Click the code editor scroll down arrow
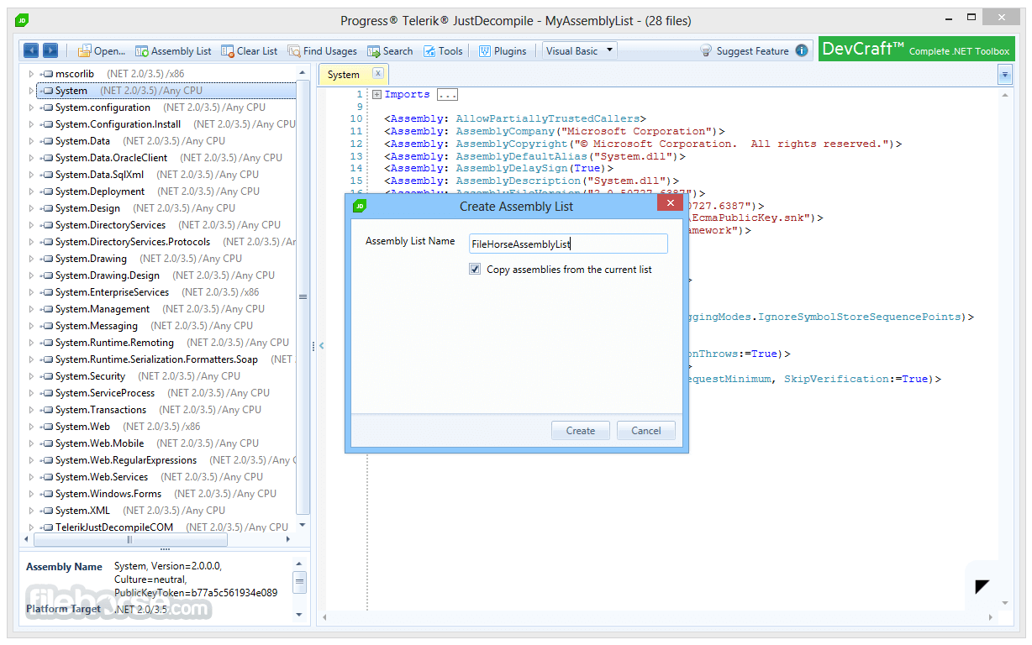 point(1005,602)
